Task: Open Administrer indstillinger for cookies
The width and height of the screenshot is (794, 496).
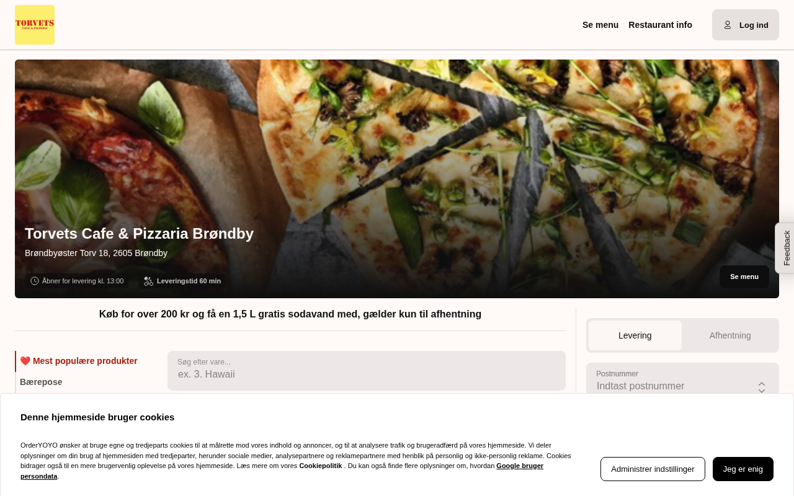Action: pos(653,469)
